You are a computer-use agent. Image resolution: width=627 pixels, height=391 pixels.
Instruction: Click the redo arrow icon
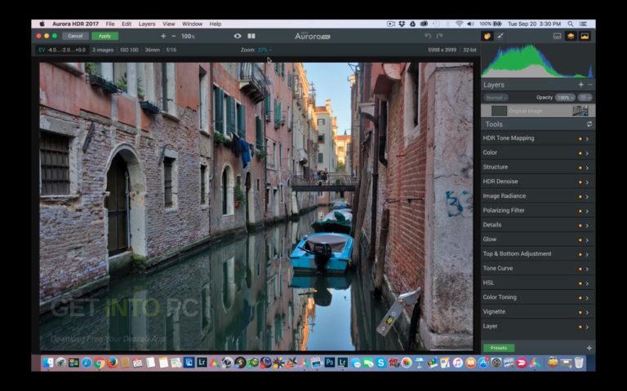click(x=439, y=36)
